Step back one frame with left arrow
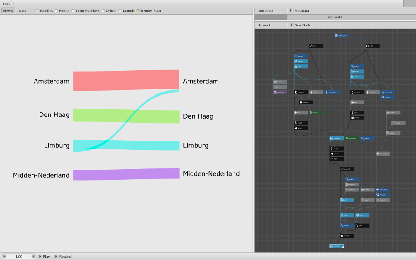Screen dimensions: 416x260 pyautogui.click(x=4, y=257)
